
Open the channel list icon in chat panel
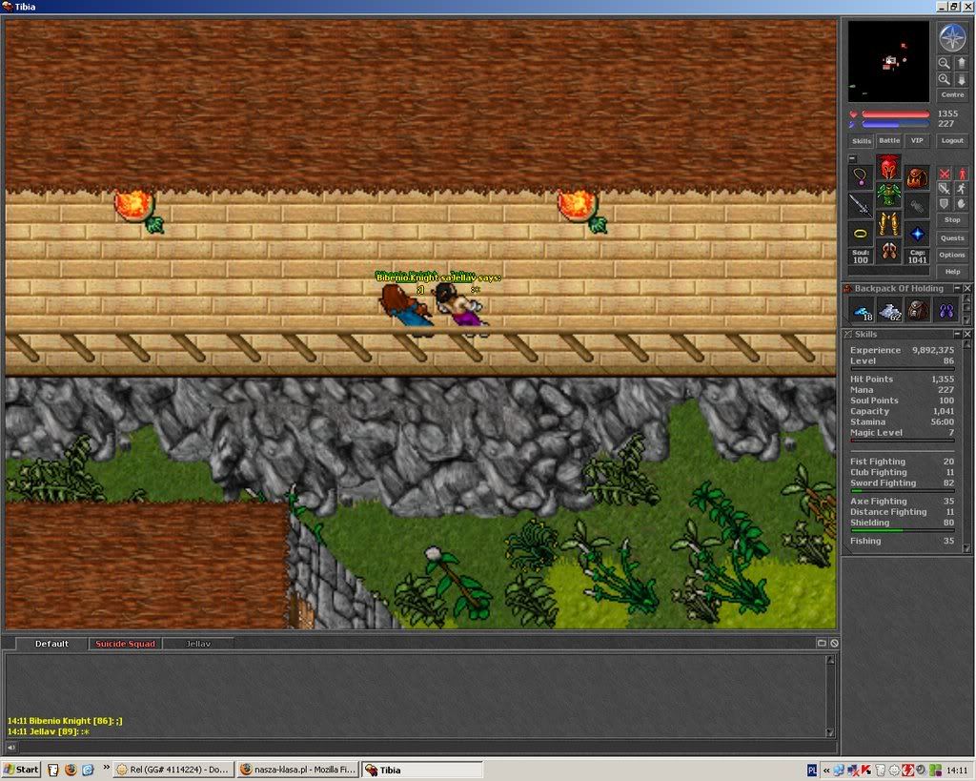click(822, 644)
